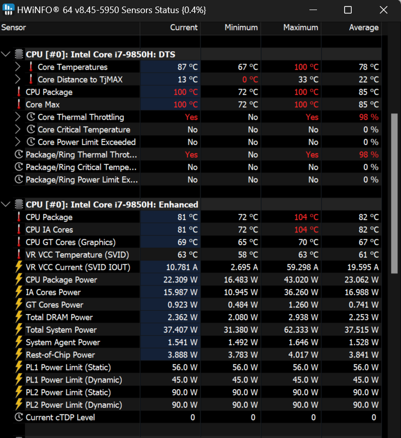The width and height of the screenshot is (401, 438).
Task: Click the lightning icon beside Total System Power
Action: click(19, 330)
